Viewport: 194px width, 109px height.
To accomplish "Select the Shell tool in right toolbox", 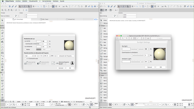I will [x=103, y=54].
